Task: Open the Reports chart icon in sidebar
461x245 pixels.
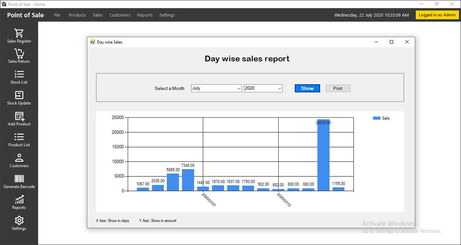Action: (x=19, y=200)
